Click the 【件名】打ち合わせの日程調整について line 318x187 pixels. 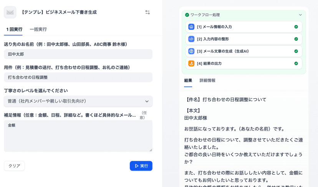pos(225,99)
